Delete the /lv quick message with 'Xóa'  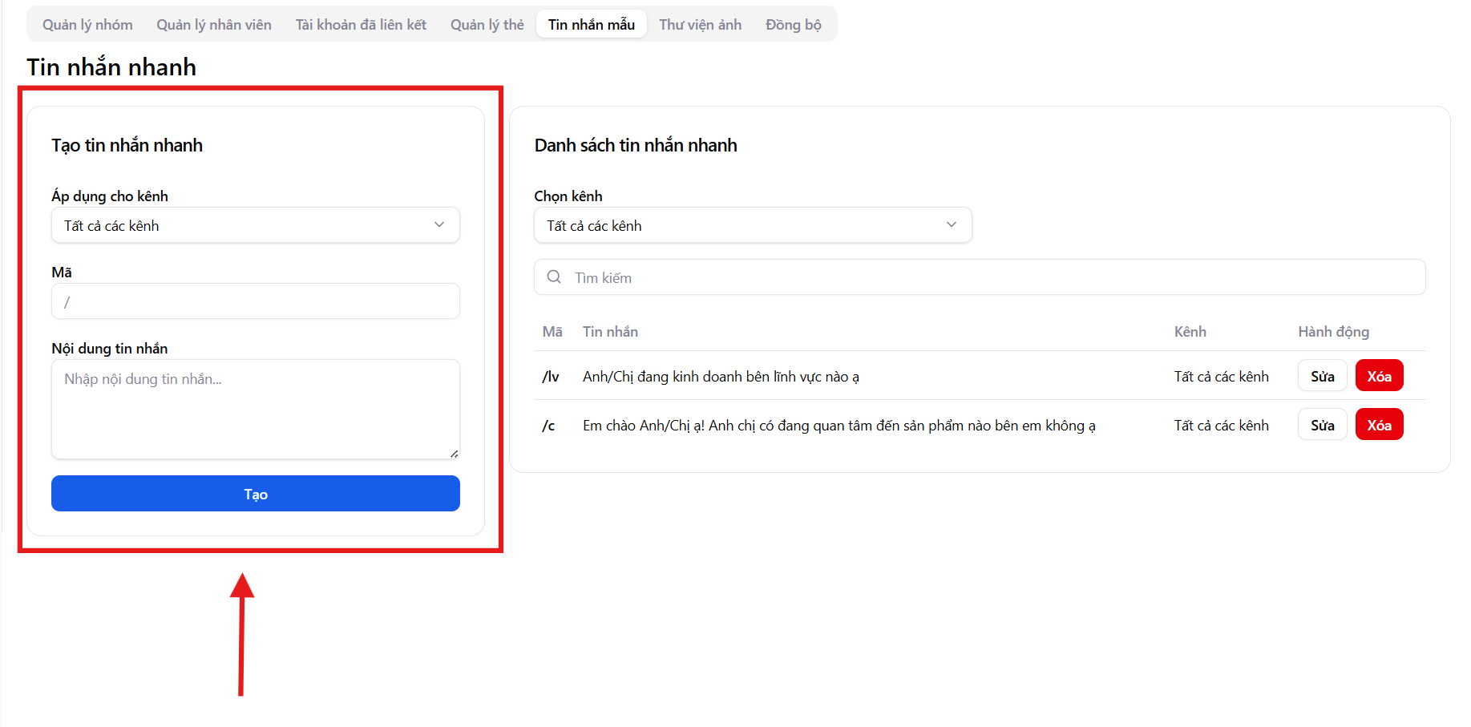pyautogui.click(x=1379, y=376)
